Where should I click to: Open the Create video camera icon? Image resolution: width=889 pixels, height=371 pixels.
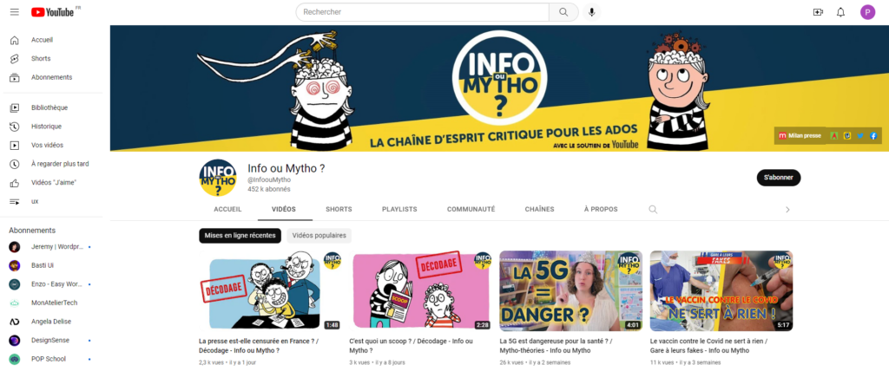(x=818, y=12)
